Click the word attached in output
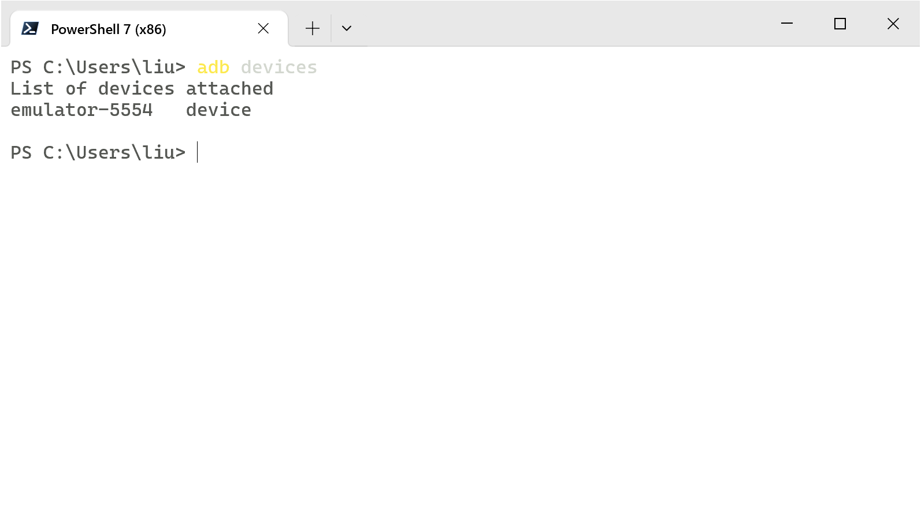921x525 pixels. [x=229, y=89]
